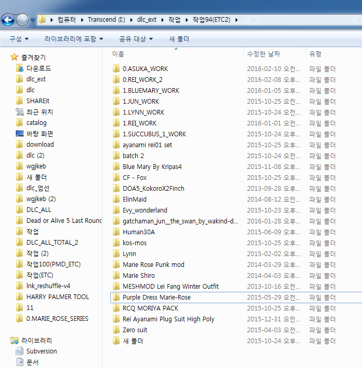Open the 라이브러리에 포함 dropdown menu

coord(74,39)
